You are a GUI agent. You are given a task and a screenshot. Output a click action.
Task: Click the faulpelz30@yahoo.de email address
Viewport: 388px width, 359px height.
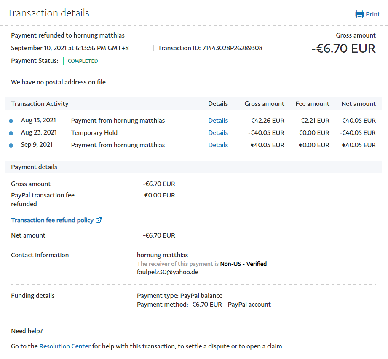tap(168, 272)
